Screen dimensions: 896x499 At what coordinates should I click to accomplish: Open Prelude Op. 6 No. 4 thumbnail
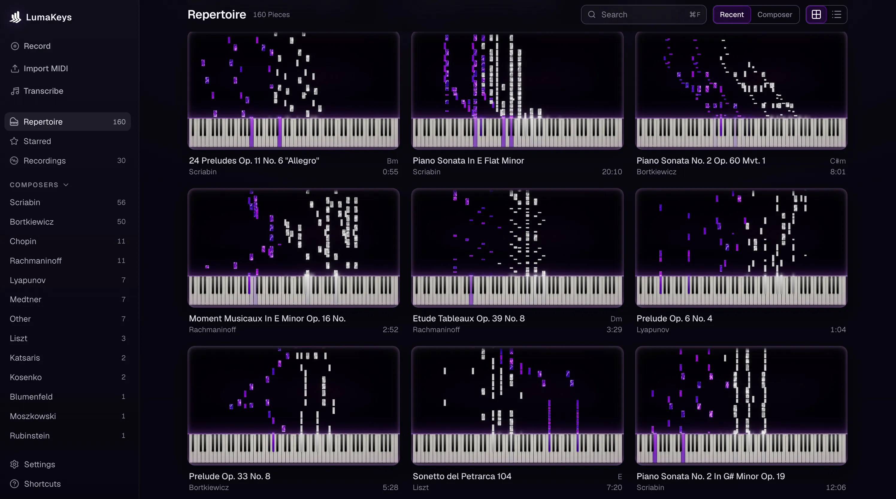[741, 248]
